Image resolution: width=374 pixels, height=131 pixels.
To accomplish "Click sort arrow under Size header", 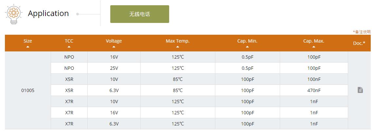I will (28, 47).
